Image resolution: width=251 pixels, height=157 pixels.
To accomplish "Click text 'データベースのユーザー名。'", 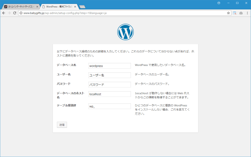I will [x=152, y=75].
